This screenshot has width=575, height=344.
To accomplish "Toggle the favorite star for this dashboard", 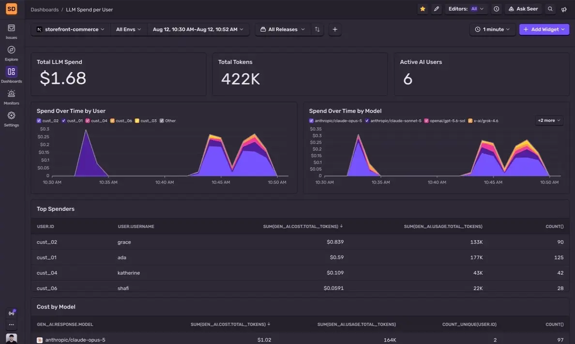I will coord(423,9).
